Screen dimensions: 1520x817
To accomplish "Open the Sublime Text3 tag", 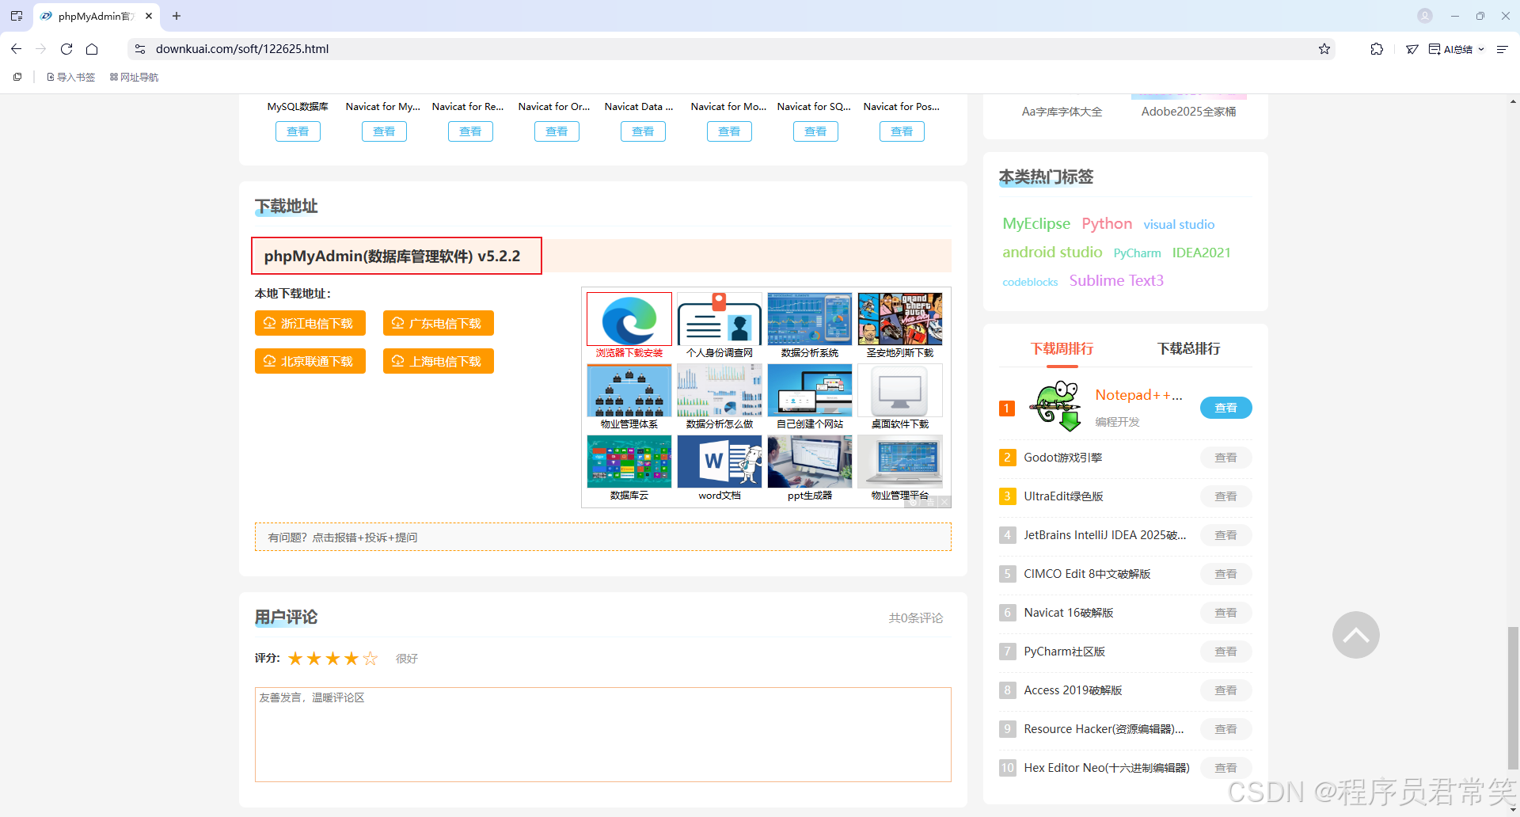I will (1116, 280).
